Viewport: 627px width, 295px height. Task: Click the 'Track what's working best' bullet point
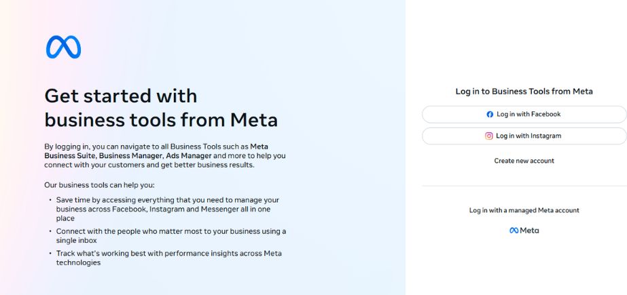pos(168,258)
